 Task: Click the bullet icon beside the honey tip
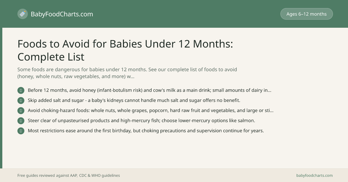point(21,90)
